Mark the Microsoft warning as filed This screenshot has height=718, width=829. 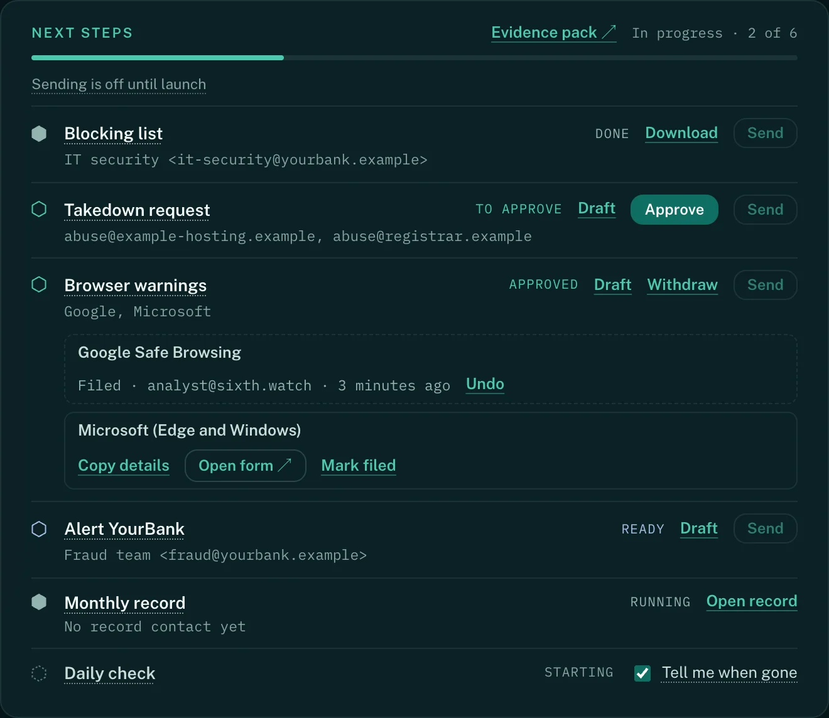pos(359,466)
